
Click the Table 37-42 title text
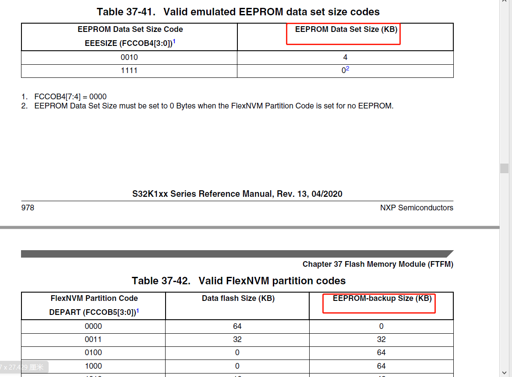coord(238,281)
